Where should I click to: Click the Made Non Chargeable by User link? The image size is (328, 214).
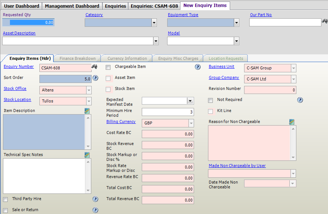pyautogui.click(x=237, y=166)
